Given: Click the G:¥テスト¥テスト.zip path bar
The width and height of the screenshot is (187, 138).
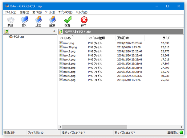Looking at the screenshot, I should click(121, 32).
